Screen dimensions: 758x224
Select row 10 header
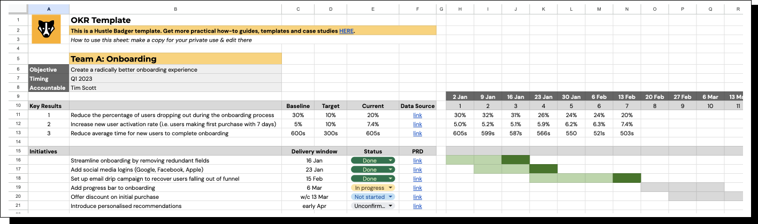18,106
